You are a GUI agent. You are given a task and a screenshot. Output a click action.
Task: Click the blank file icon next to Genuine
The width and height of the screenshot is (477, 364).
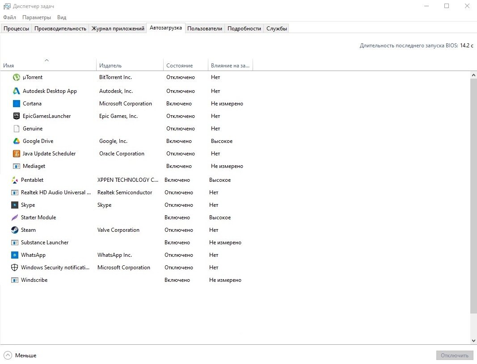pos(17,129)
